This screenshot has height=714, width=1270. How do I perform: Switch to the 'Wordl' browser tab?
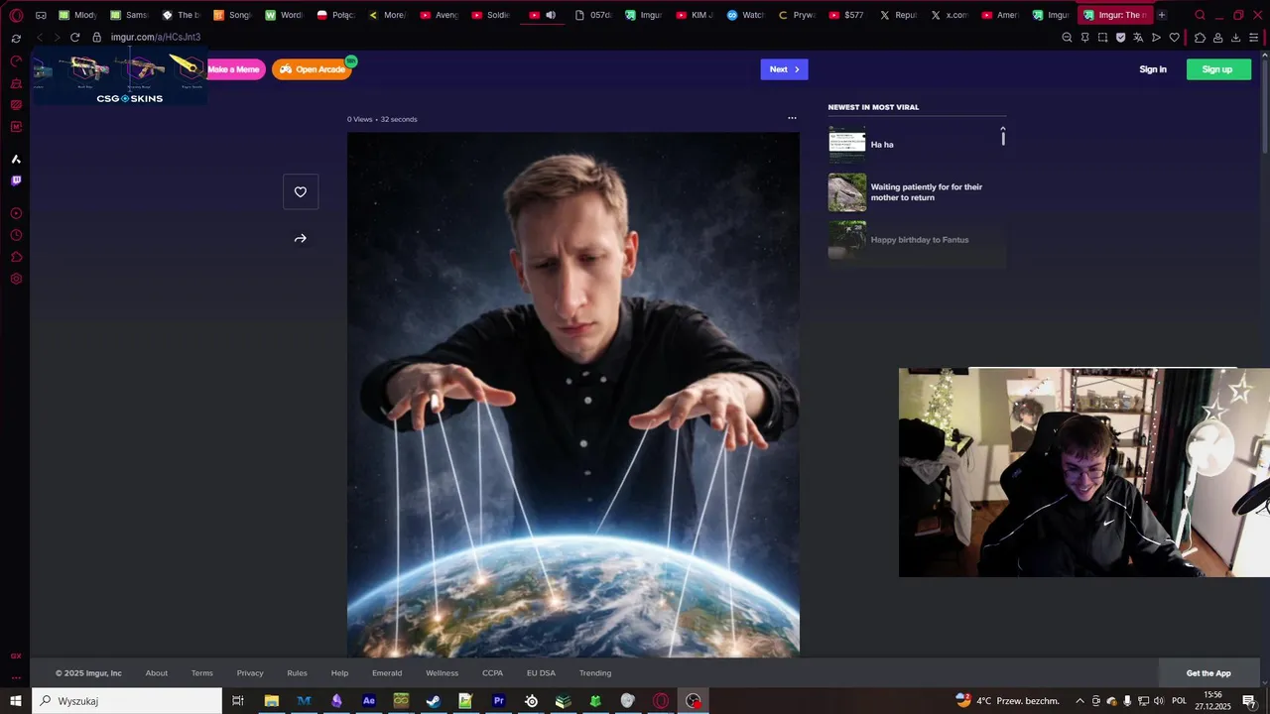[x=284, y=15]
